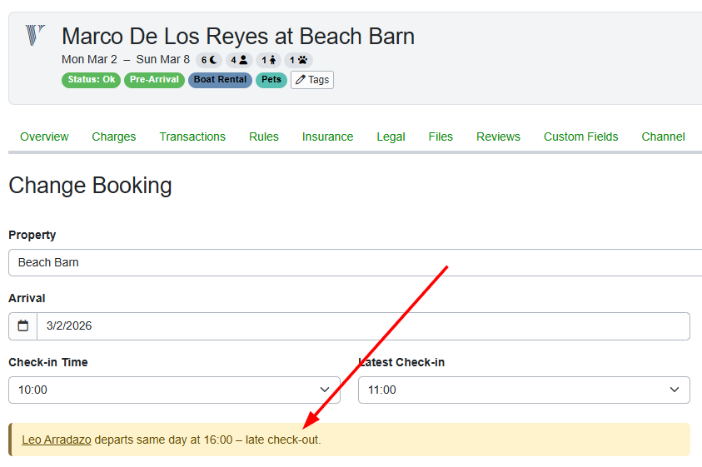Switch to the Legal tab
Image resolution: width=702 pixels, height=467 pixels.
point(391,137)
